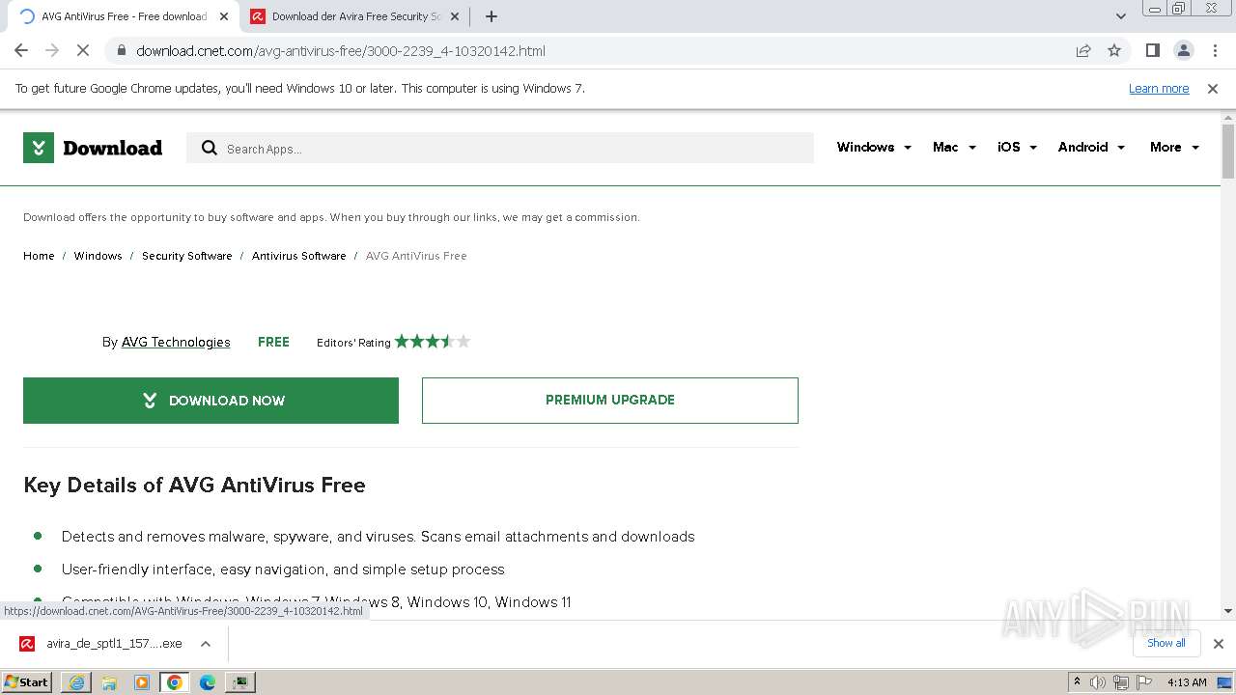Click the Key Details of AVG AntiVirus Free heading
1236x695 pixels.
click(x=194, y=486)
